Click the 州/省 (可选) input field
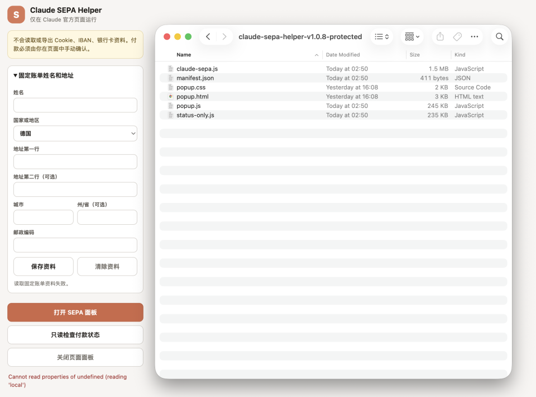The height and width of the screenshot is (397, 536). (107, 218)
